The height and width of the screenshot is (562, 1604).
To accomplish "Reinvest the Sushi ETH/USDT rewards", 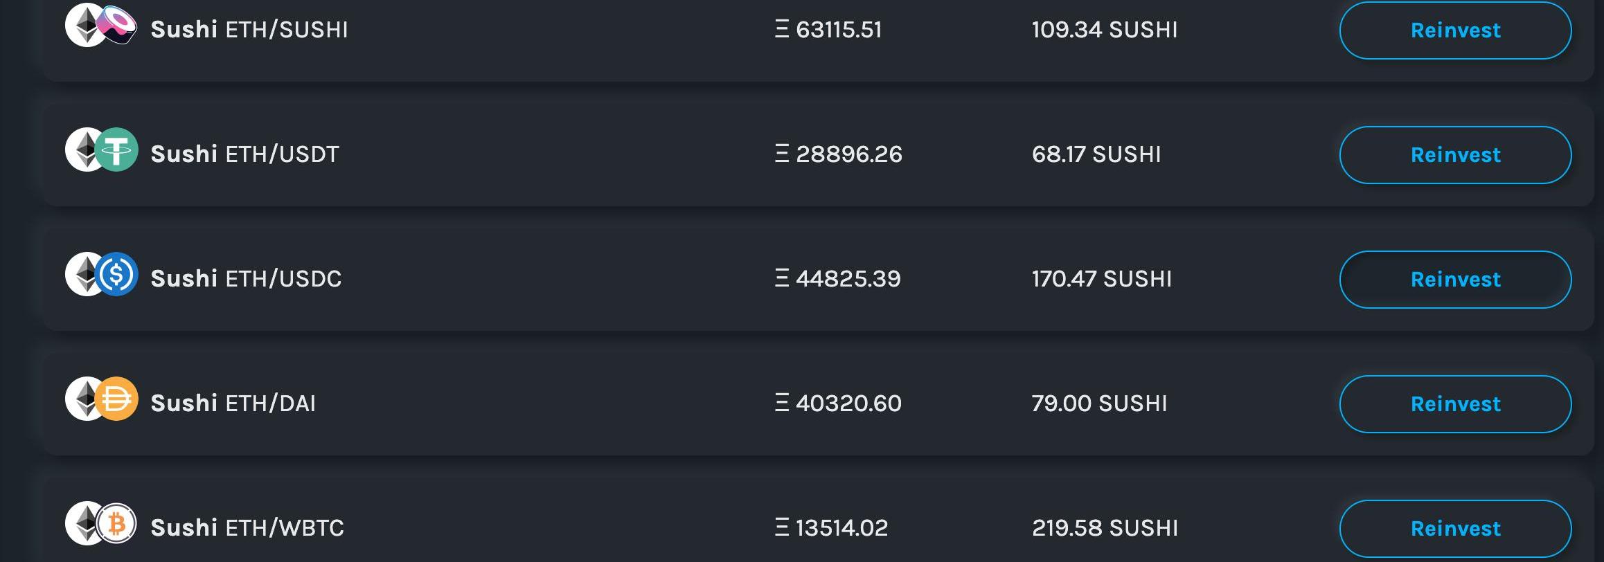I will pos(1455,155).
